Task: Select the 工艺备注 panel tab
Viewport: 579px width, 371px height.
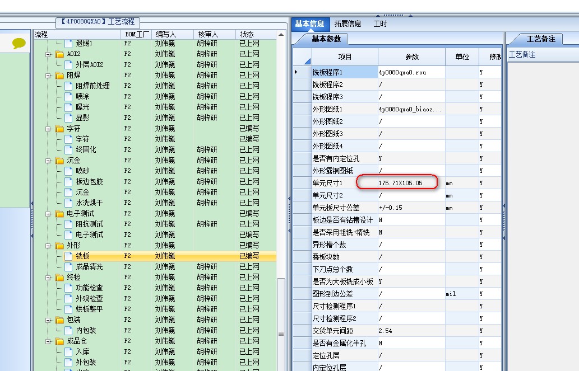Action: pos(540,39)
